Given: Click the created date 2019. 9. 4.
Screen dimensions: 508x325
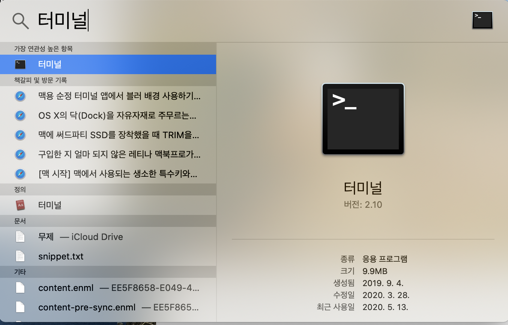Looking at the screenshot, I should point(383,283).
